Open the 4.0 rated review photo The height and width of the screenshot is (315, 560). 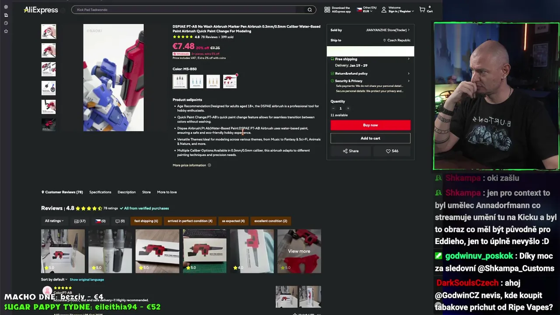tap(252, 251)
